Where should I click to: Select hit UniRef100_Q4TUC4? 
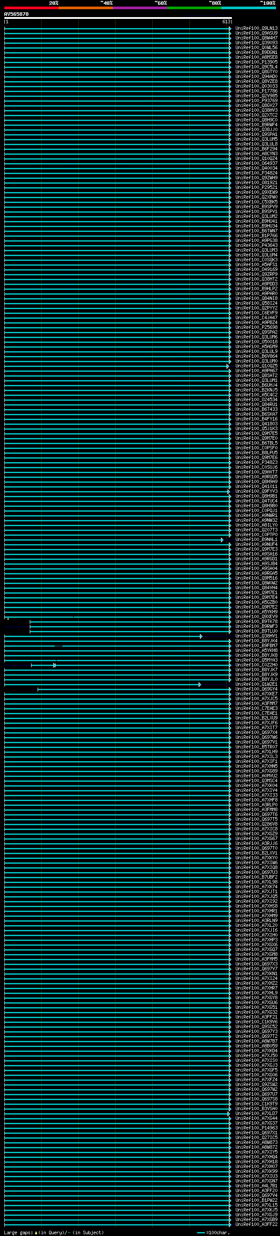256,501
